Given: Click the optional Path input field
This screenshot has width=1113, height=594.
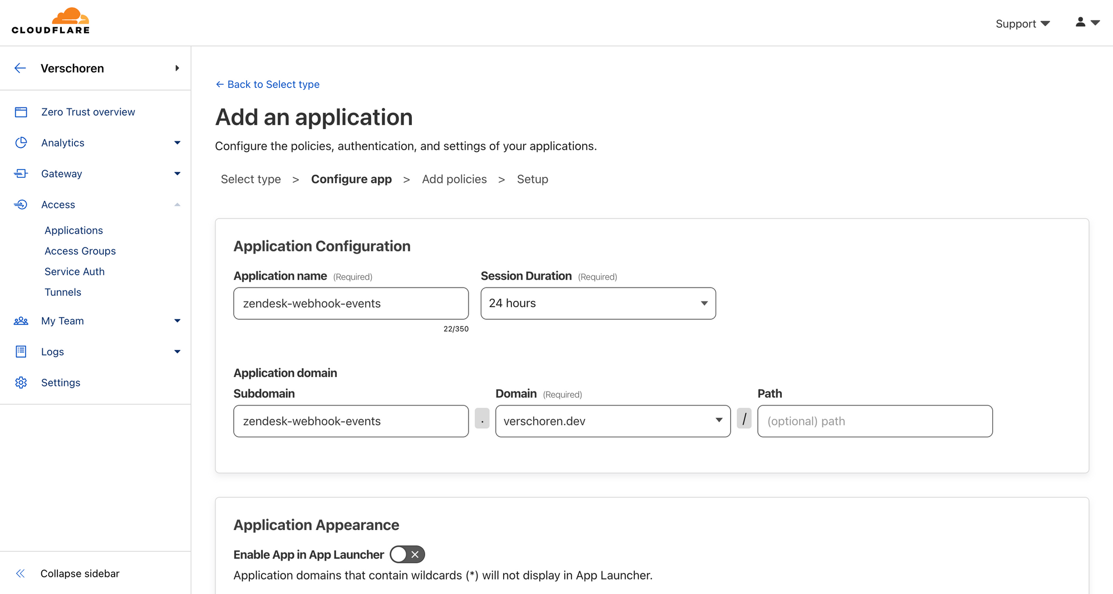Looking at the screenshot, I should (x=874, y=422).
